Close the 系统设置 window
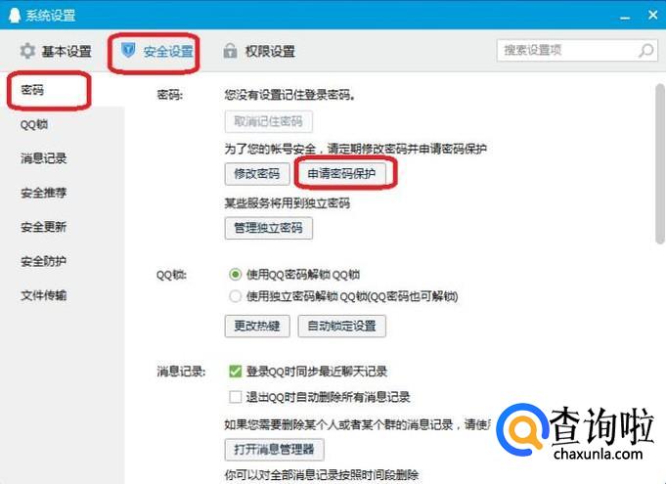The width and height of the screenshot is (666, 484). [x=653, y=15]
